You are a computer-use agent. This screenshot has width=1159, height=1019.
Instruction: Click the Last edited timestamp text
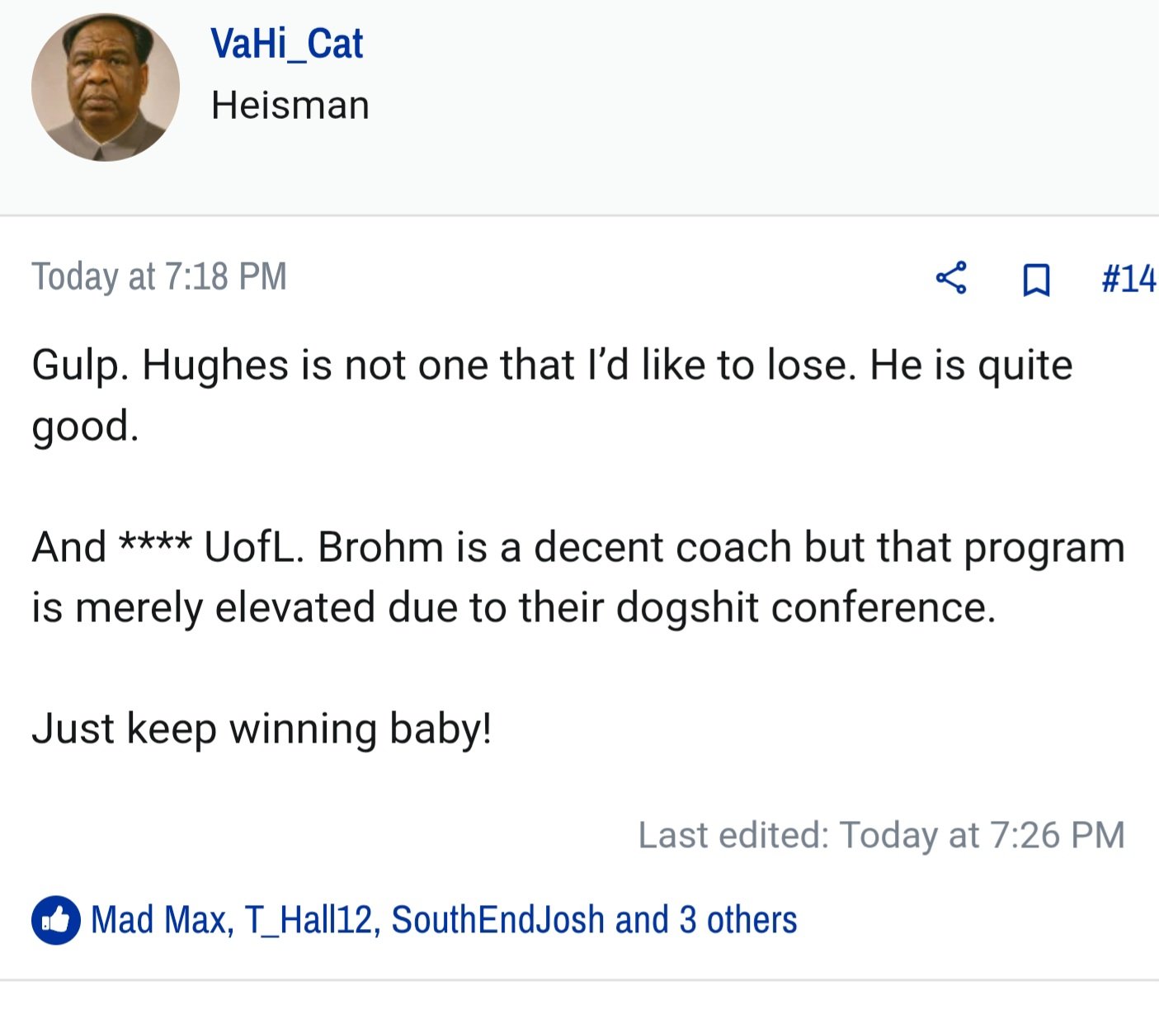point(881,835)
